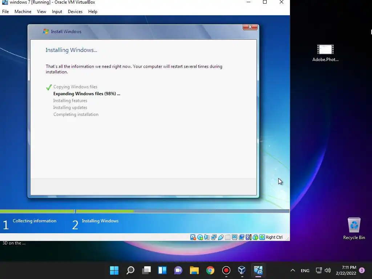Click the mouse integration status icon
Viewport: 372px width, 279px height.
255,237
